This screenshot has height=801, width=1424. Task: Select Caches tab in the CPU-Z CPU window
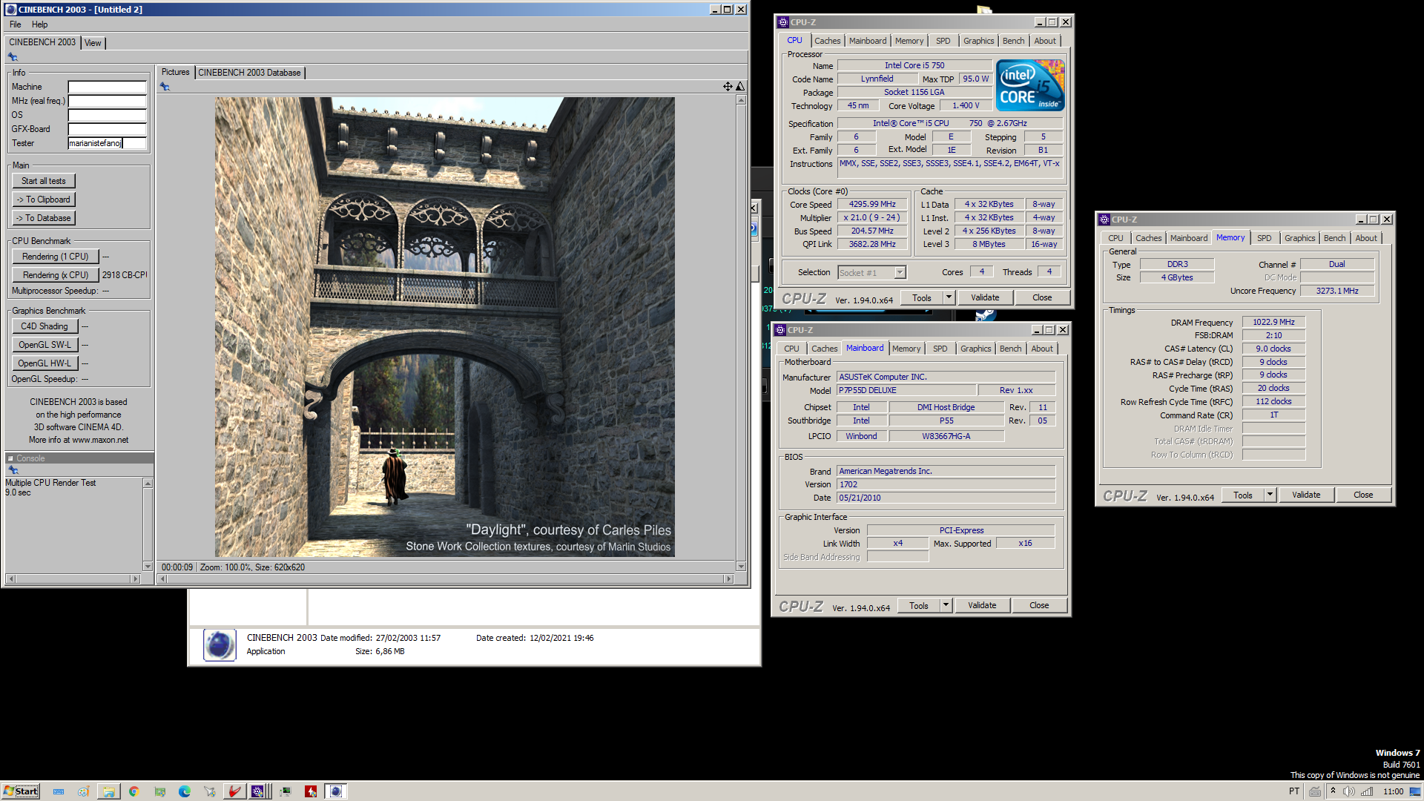tap(828, 41)
